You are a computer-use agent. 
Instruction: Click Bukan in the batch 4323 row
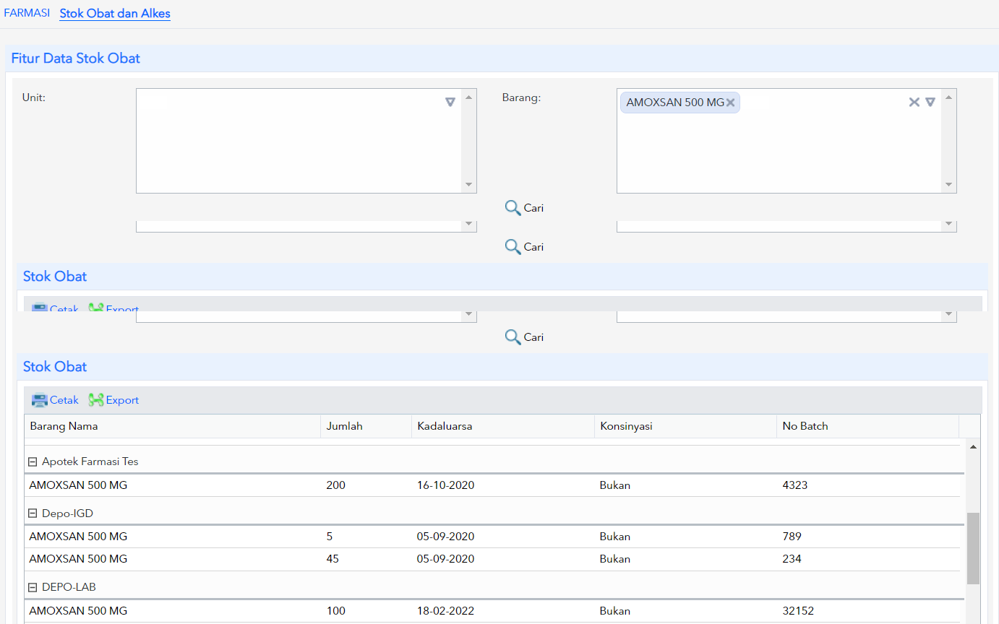click(615, 485)
